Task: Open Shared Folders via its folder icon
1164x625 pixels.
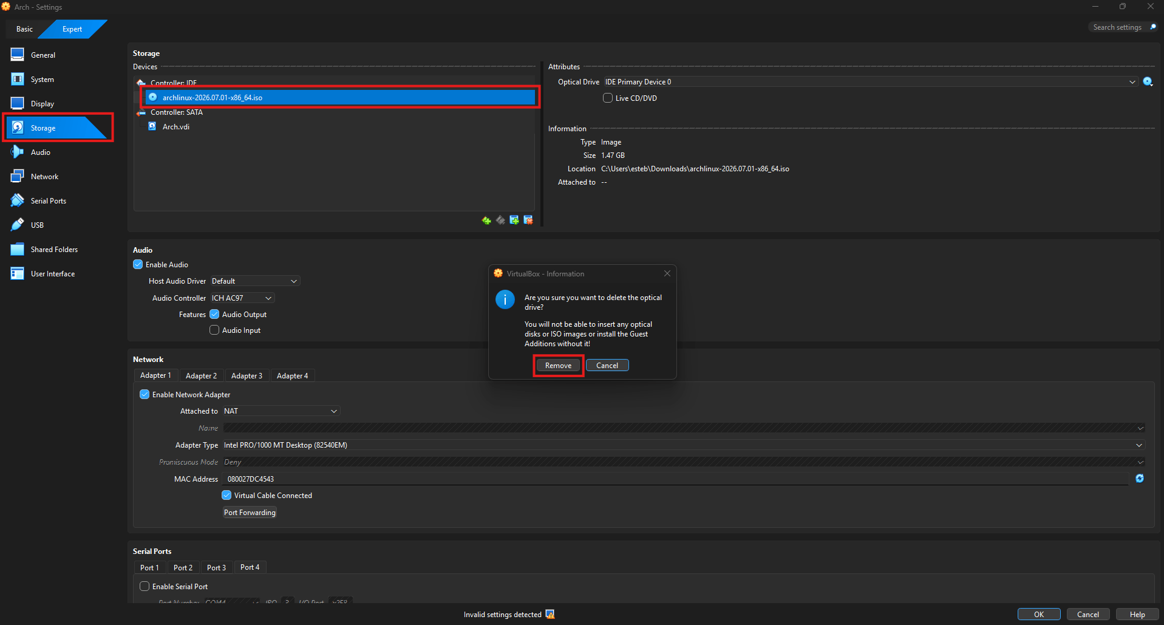Action: [x=18, y=249]
